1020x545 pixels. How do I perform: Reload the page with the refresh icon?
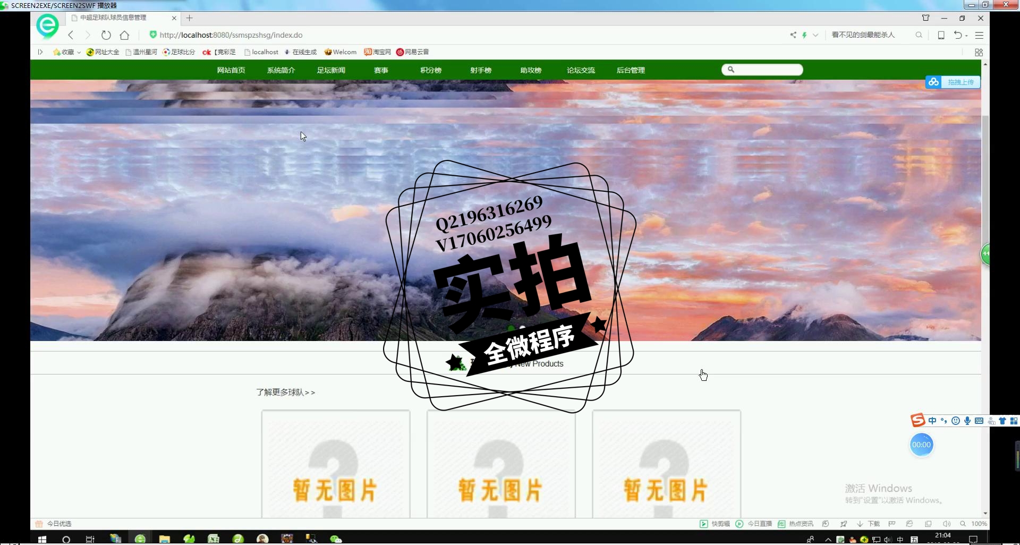106,35
